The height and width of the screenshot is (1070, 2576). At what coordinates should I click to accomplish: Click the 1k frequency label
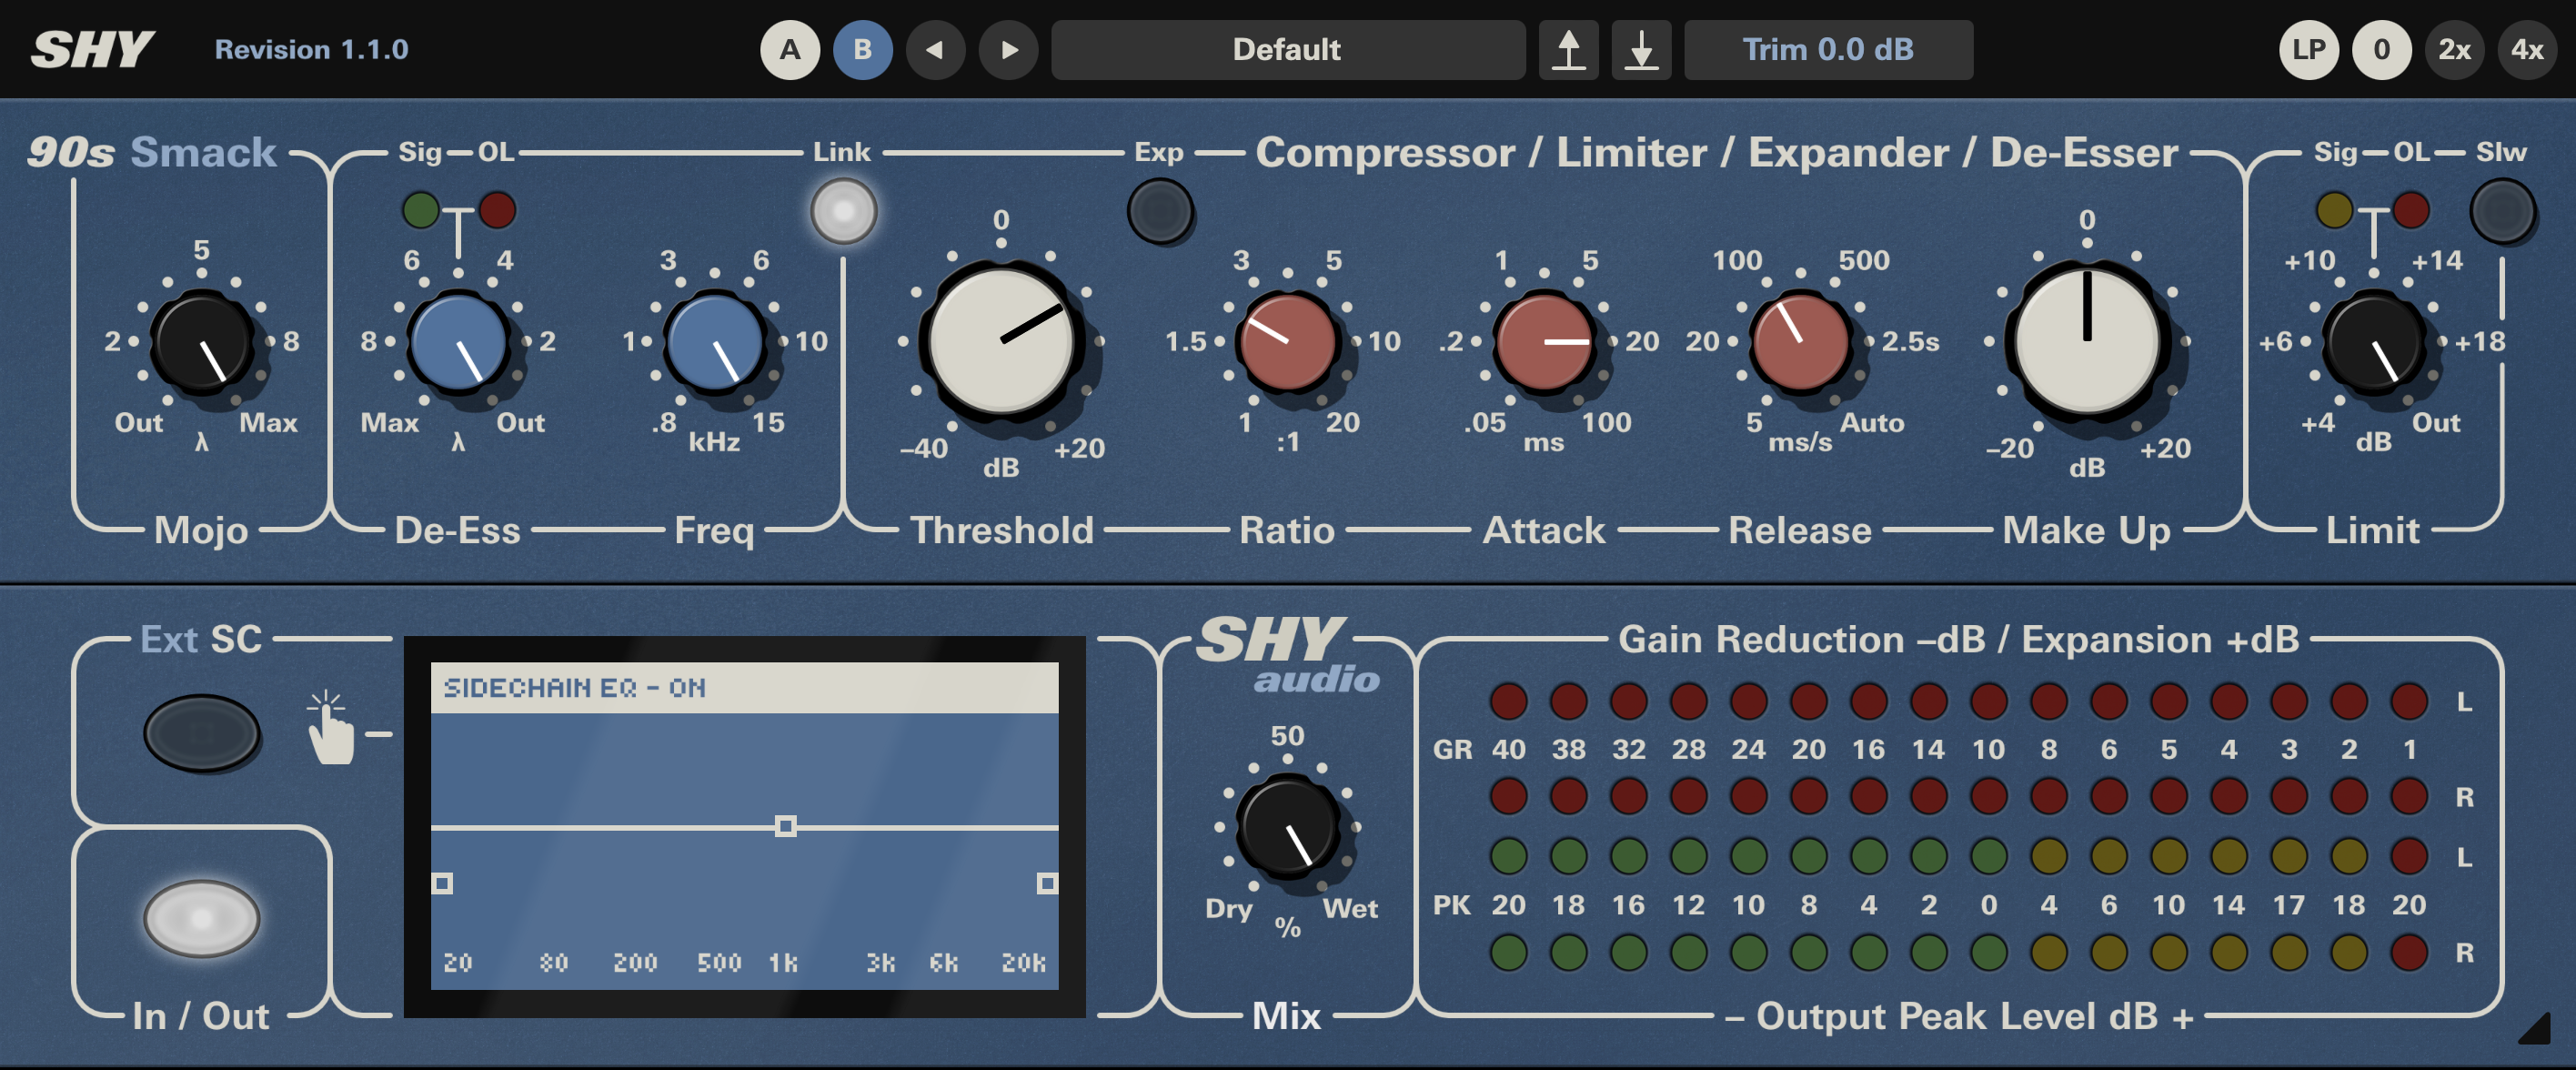click(x=783, y=962)
